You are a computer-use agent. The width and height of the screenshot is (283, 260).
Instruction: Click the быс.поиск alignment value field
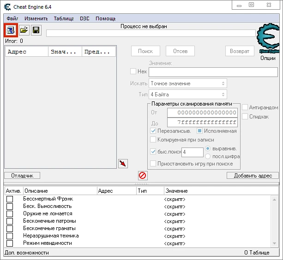(193, 152)
